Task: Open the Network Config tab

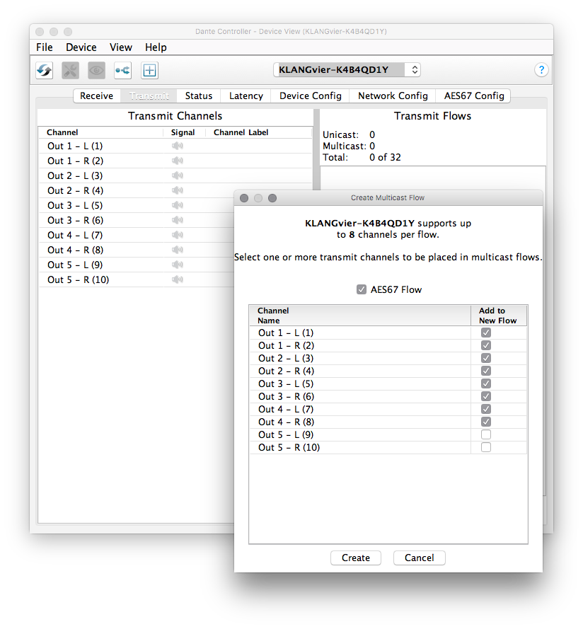Action: tap(393, 96)
